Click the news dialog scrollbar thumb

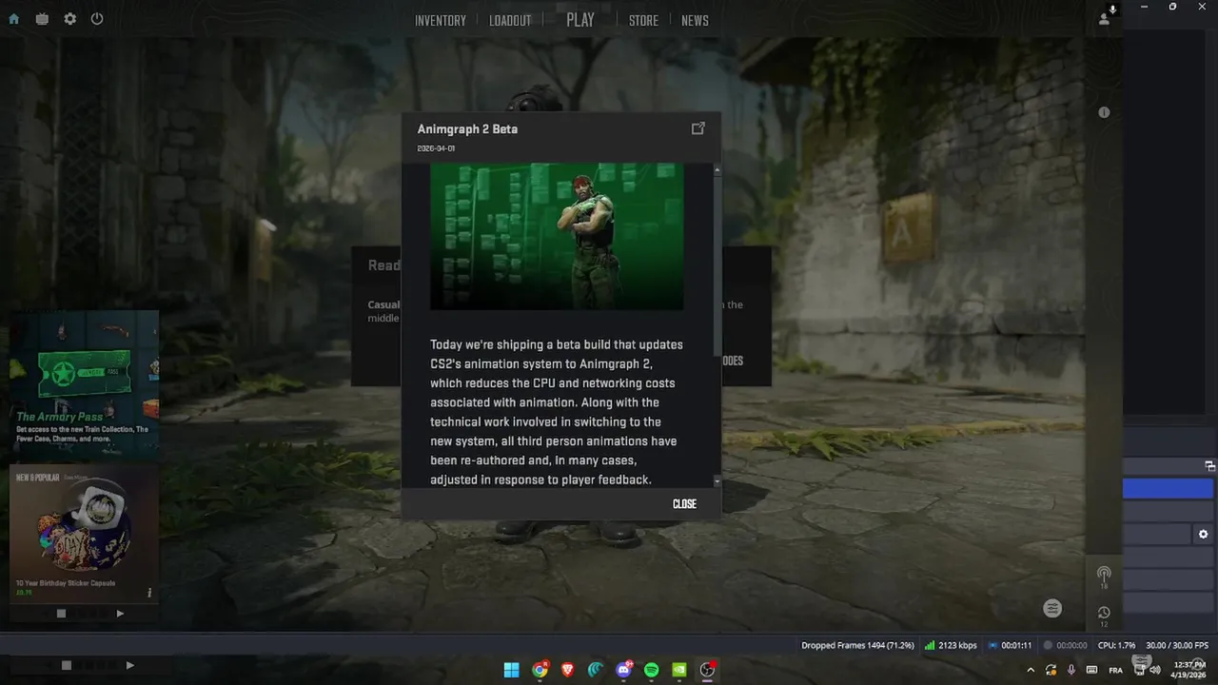pos(717,266)
